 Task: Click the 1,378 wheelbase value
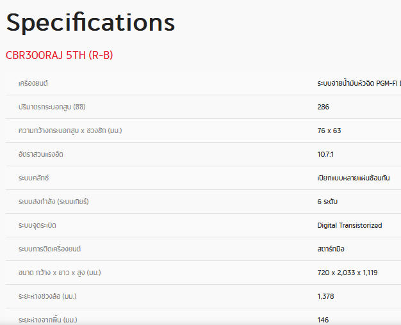pos(325,296)
